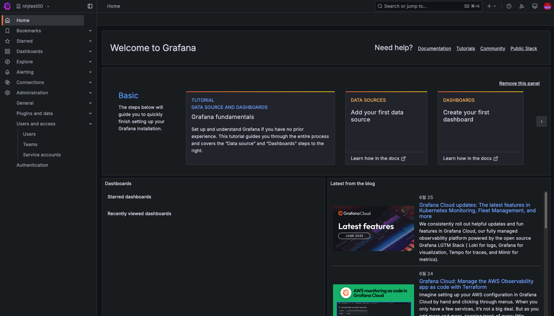Open the Service accounts menu item
Screen dimensions: 554x316
(42, 155)
